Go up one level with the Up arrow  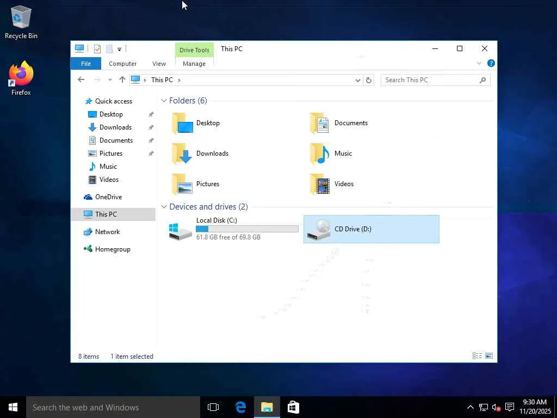(122, 79)
